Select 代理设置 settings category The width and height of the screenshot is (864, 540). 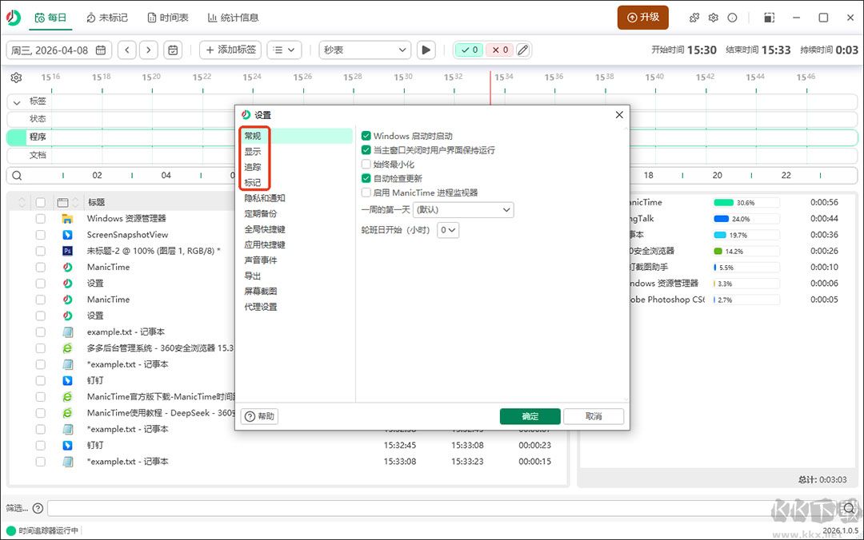click(261, 307)
